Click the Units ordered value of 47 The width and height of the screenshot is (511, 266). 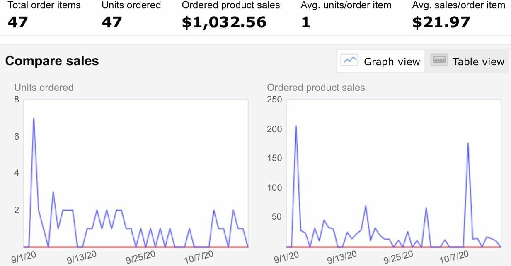click(x=111, y=21)
